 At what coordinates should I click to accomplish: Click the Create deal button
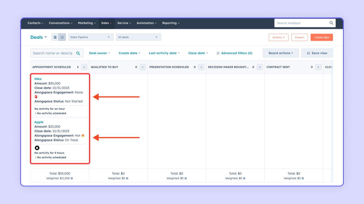click(x=321, y=37)
